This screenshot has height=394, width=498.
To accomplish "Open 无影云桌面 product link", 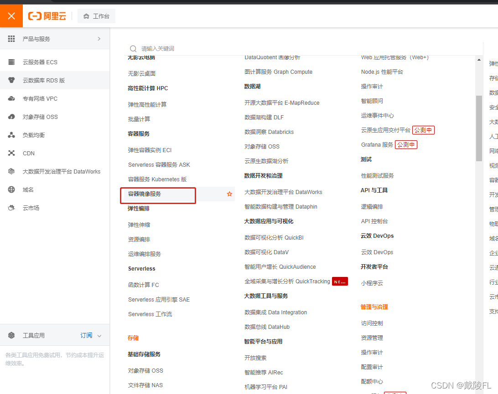I will click(x=142, y=74).
